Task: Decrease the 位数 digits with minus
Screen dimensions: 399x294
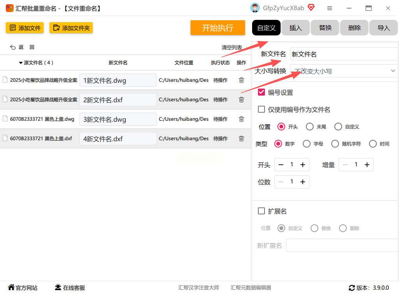Action: [x=281, y=182]
